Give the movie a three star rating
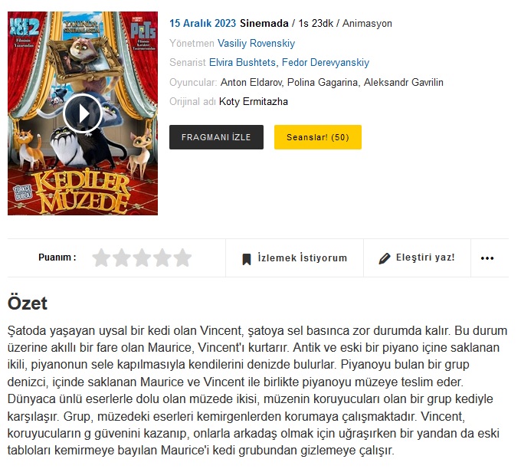521x469 pixels. tap(142, 257)
